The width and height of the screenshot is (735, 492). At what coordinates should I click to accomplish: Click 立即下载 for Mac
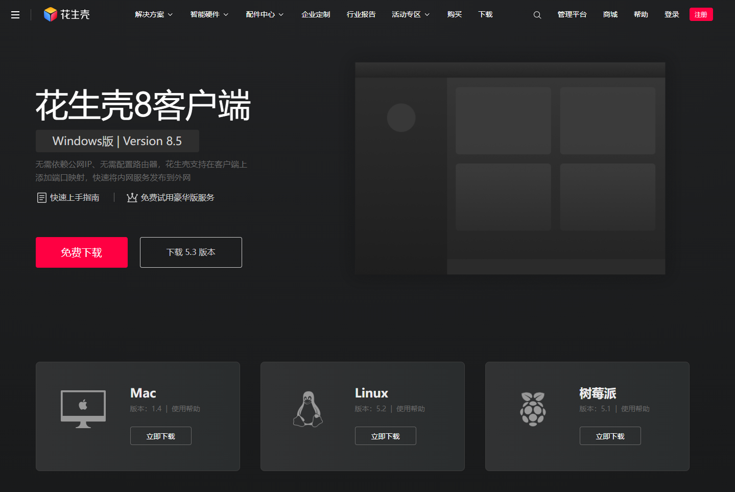161,436
